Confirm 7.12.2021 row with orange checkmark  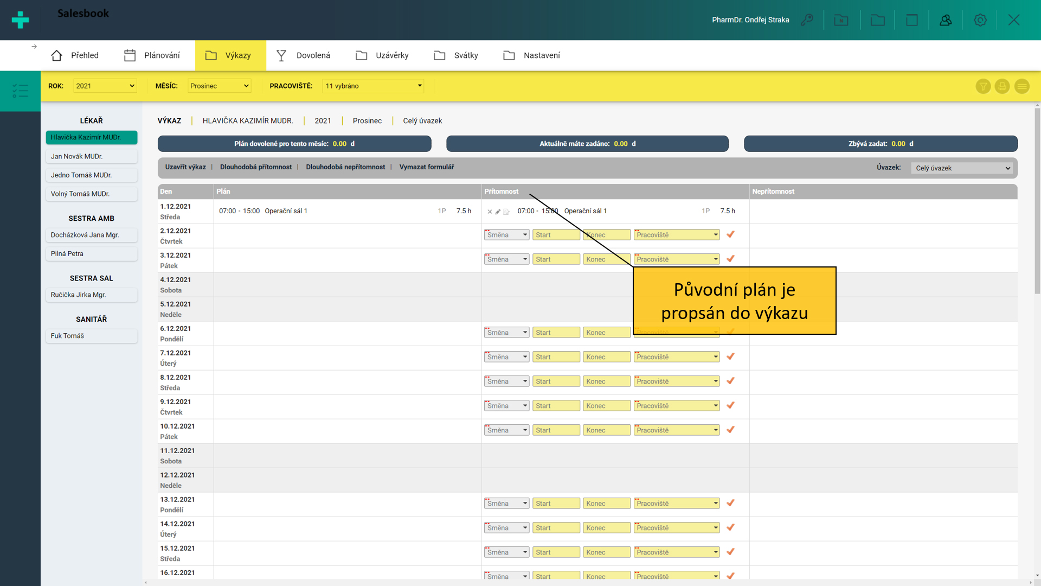pyautogui.click(x=730, y=356)
